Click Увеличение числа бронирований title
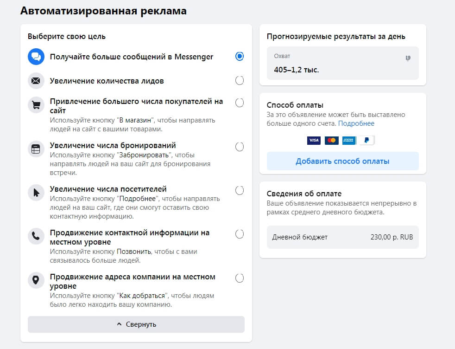The image size is (455, 349). 113,145
